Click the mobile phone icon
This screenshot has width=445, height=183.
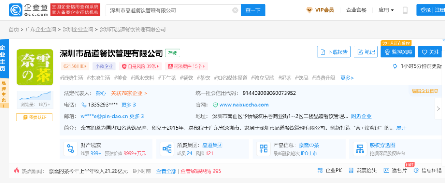pos(405,10)
